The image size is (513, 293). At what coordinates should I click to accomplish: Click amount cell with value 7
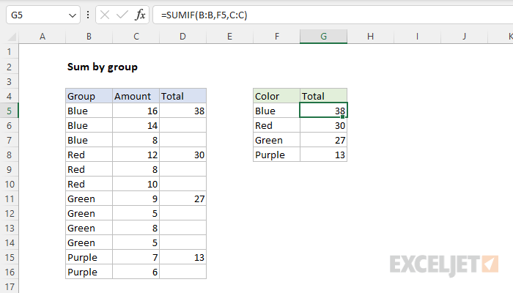(x=136, y=257)
